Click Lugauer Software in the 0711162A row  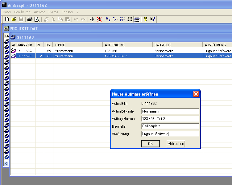click(218, 51)
